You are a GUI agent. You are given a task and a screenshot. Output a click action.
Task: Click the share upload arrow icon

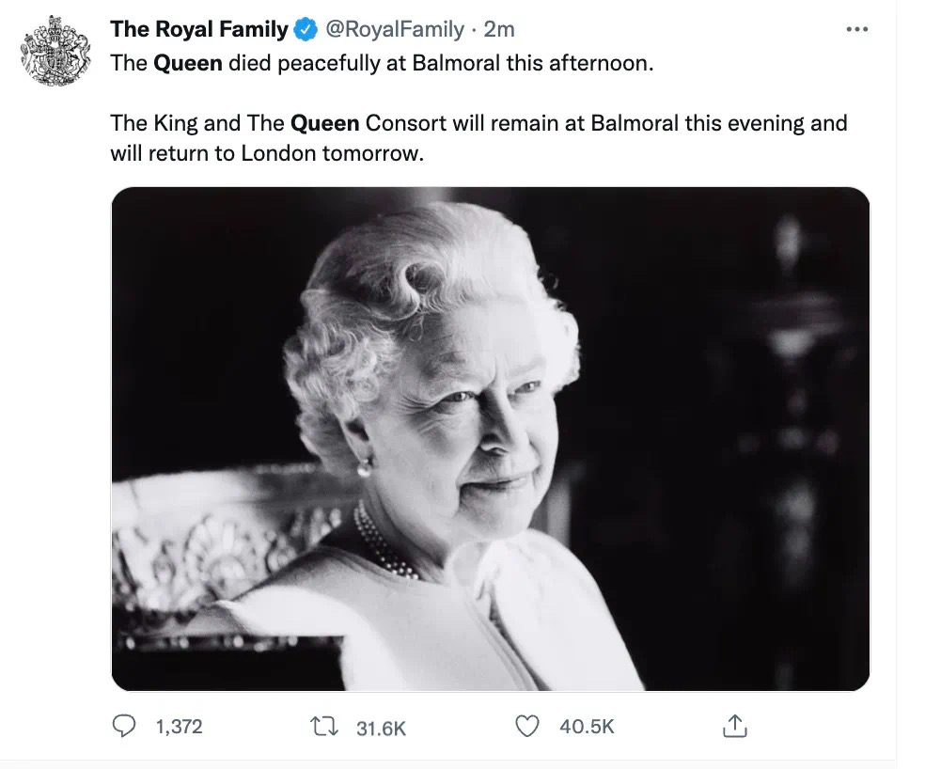(734, 727)
